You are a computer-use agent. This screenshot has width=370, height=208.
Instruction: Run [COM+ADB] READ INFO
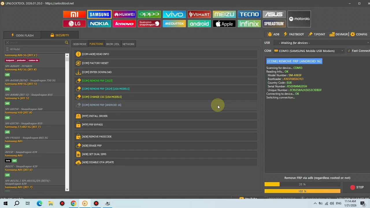[x=166, y=54]
